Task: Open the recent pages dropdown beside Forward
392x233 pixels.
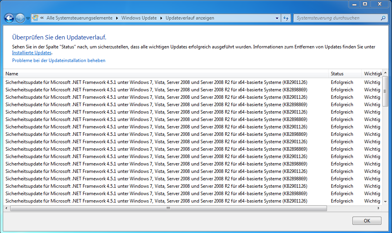Action: pyautogui.click(x=28, y=18)
